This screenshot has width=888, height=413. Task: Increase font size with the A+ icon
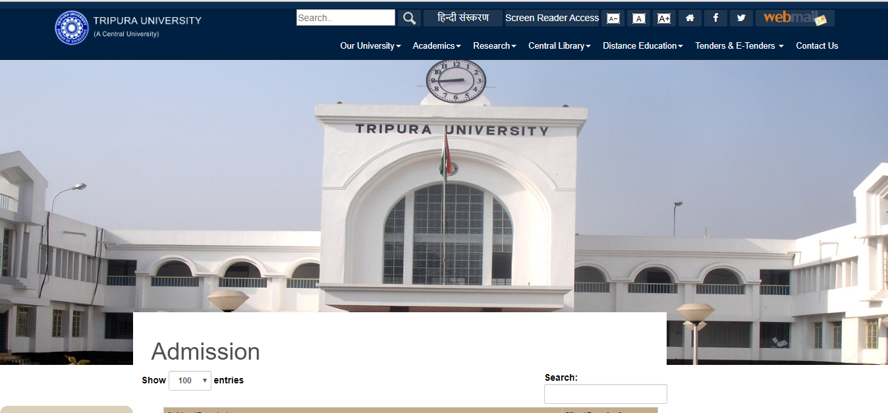(x=663, y=18)
